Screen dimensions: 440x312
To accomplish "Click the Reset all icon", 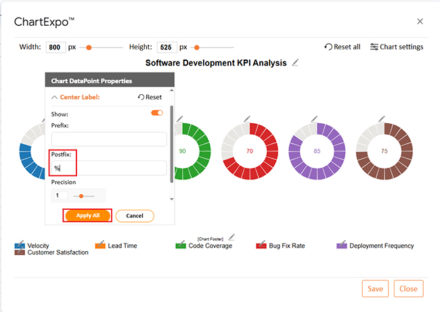I will click(x=328, y=47).
